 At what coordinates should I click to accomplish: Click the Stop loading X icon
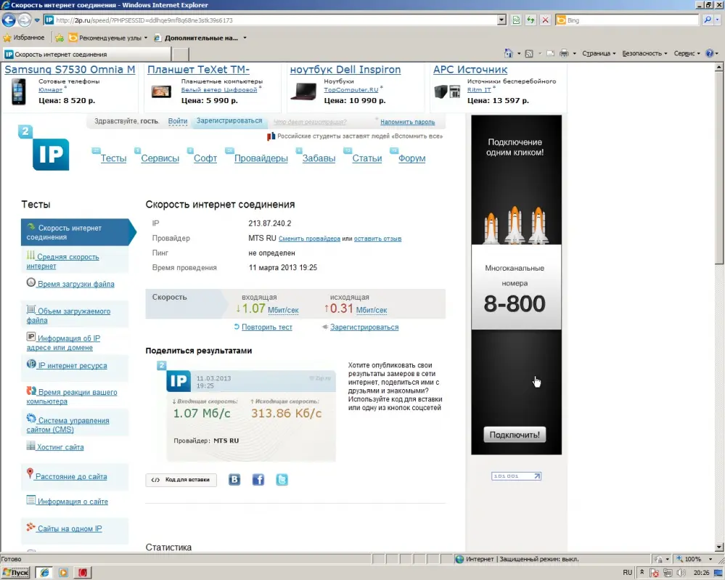click(x=546, y=20)
